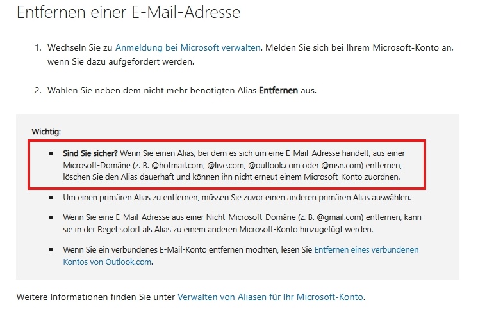Open the 'Anmeldung bei Microsoft verwalten' link
Viewport: 487px width, 314px height.
pos(188,48)
